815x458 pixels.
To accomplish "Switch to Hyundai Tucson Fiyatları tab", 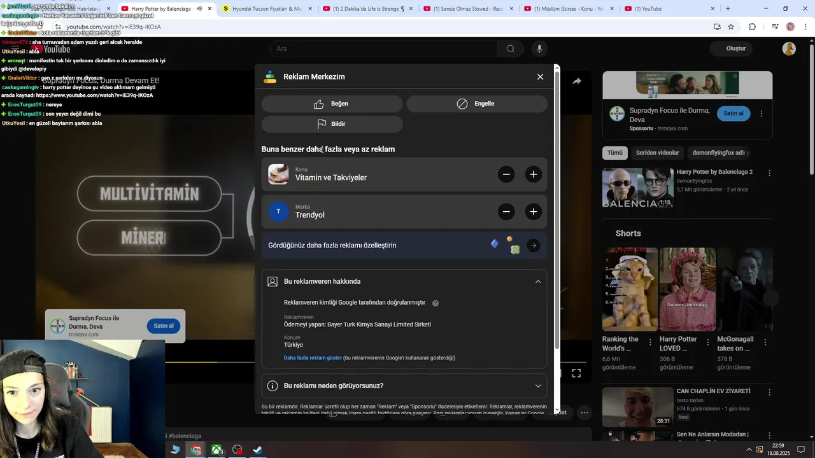I will (267, 9).
